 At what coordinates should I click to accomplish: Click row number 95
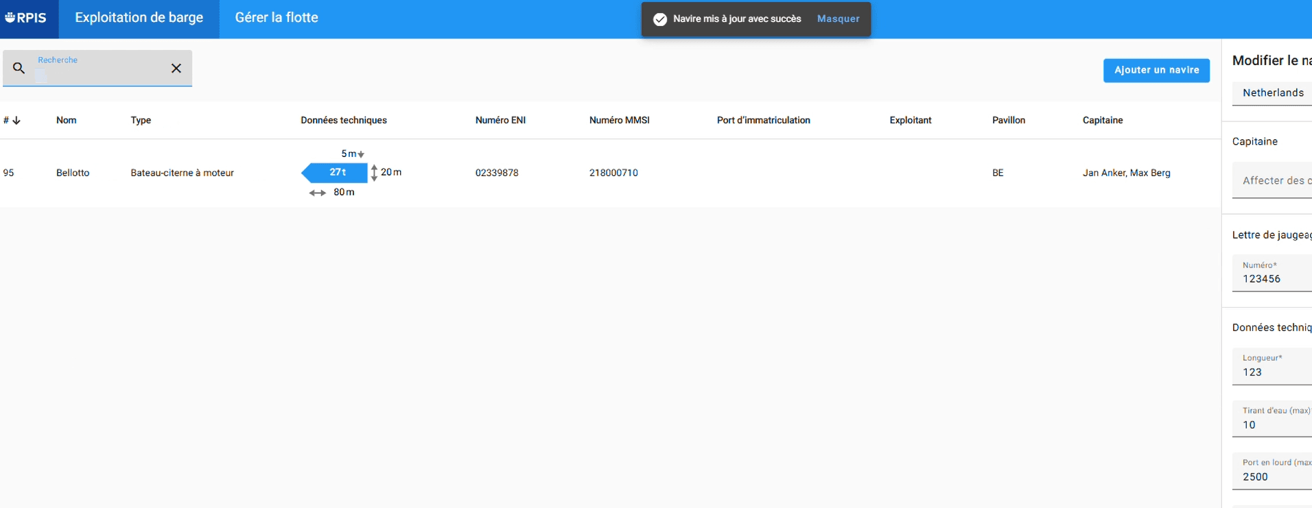point(8,173)
